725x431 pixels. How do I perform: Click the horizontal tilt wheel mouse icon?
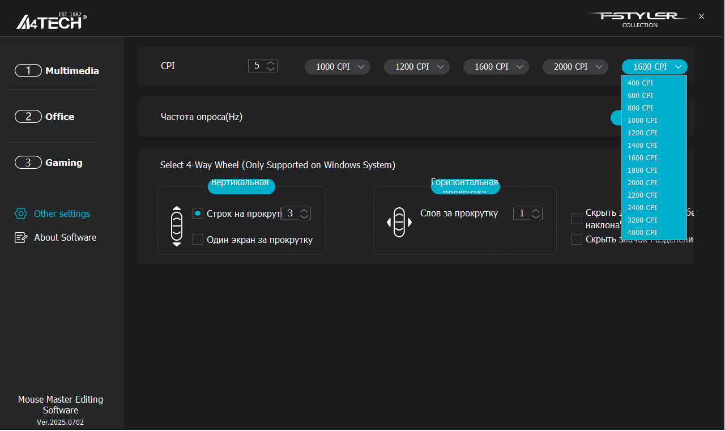(x=399, y=222)
